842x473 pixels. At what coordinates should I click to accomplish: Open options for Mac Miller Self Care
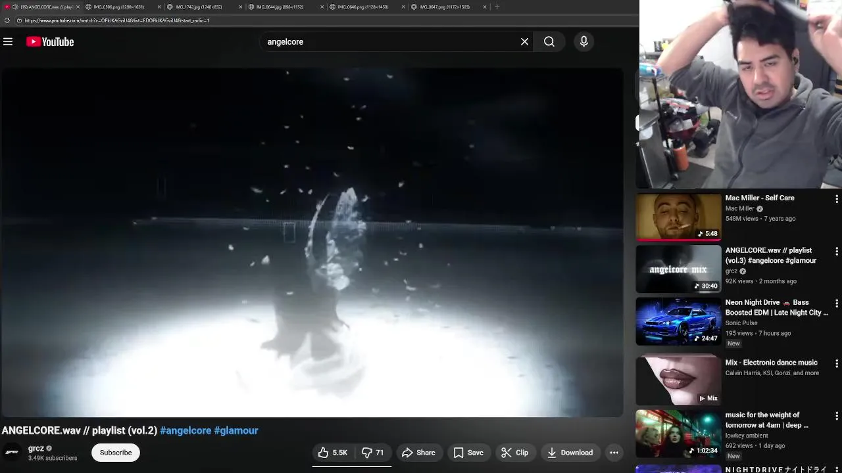coord(836,198)
